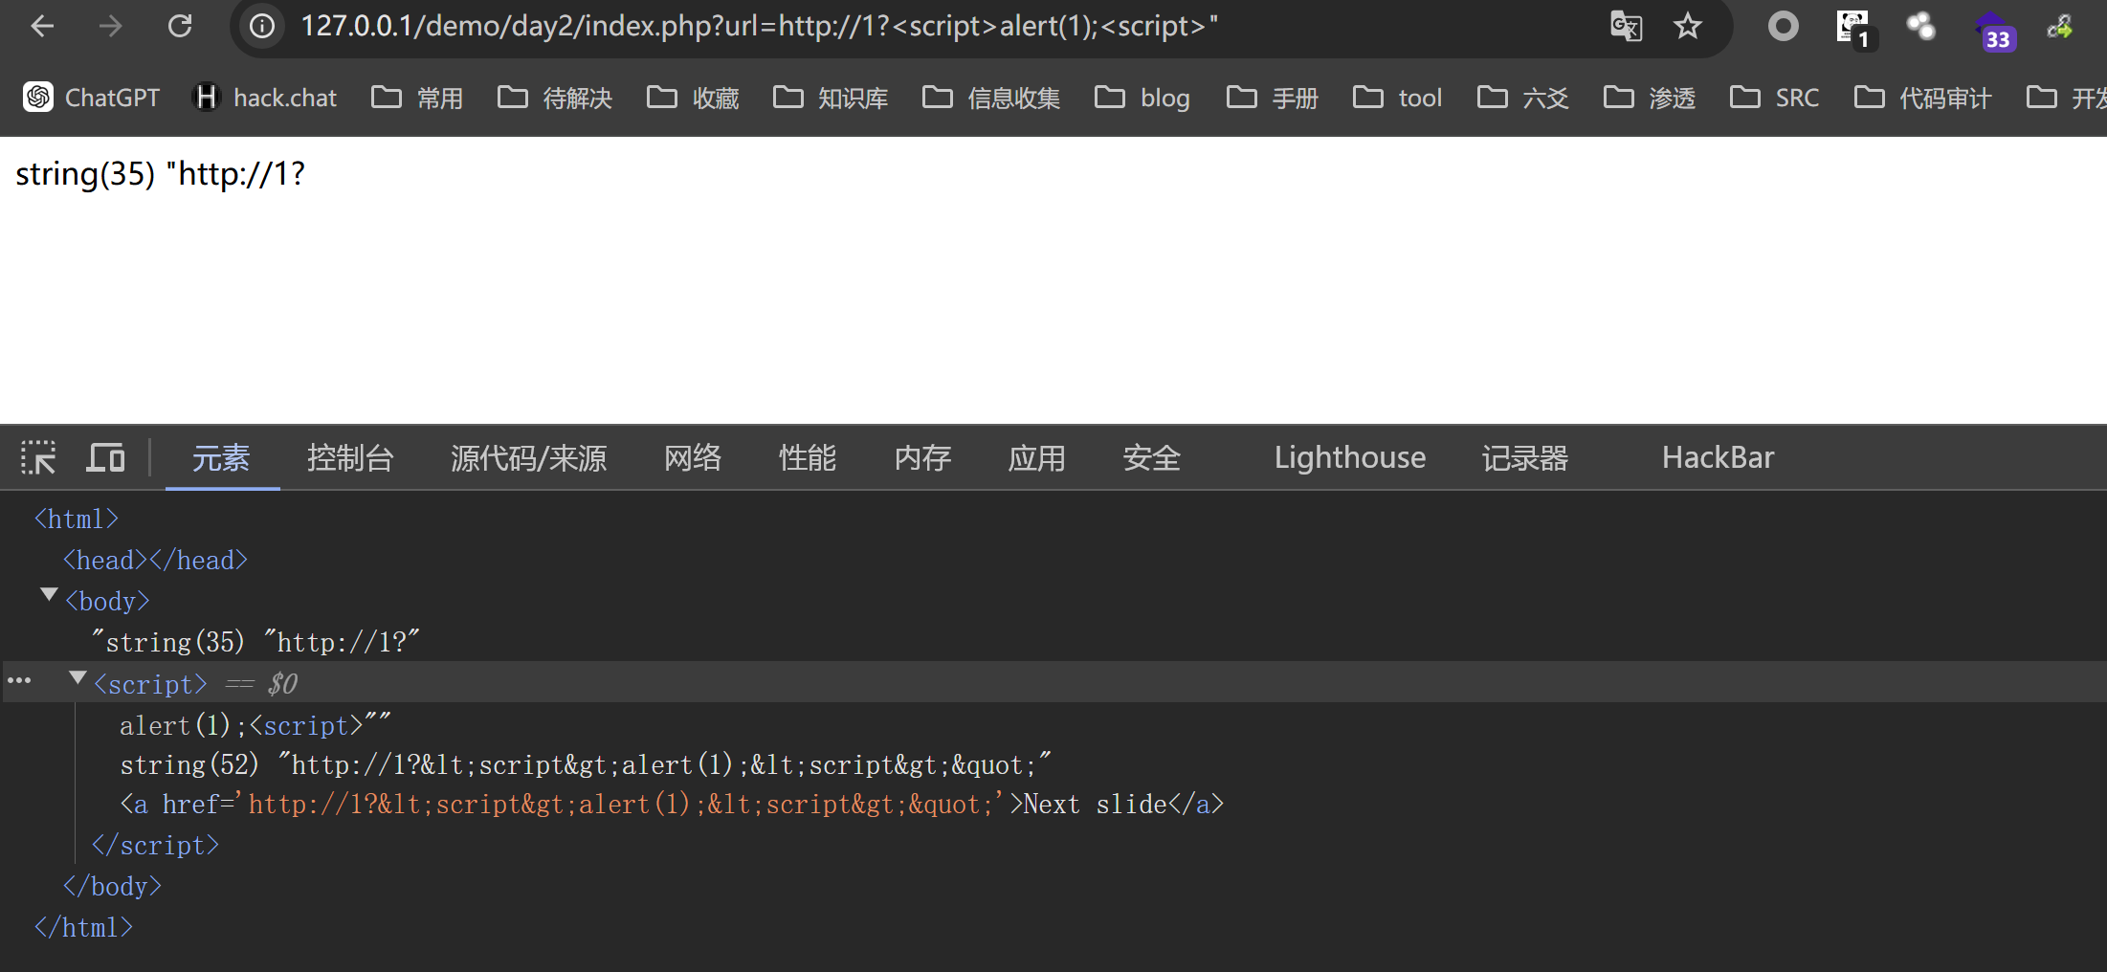Open the HackBar tab
Screen dimensions: 2107x972
pos(1718,457)
